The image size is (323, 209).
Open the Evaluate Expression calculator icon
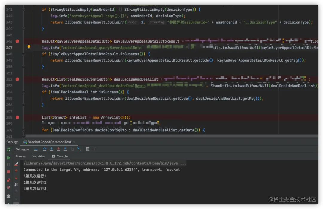point(88,149)
